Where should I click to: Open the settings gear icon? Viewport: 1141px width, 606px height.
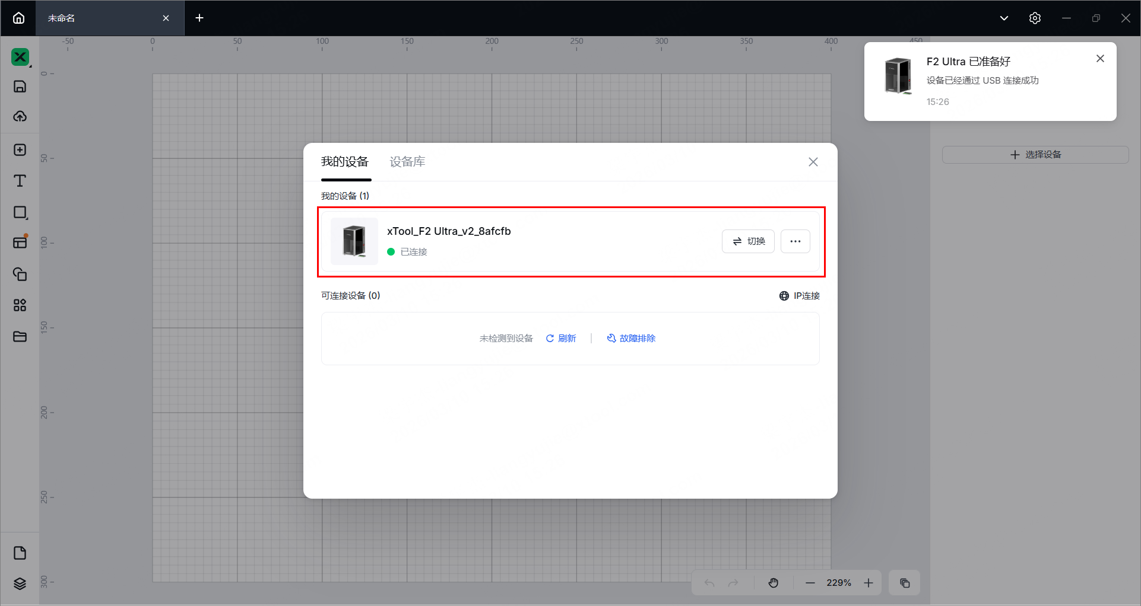point(1035,18)
